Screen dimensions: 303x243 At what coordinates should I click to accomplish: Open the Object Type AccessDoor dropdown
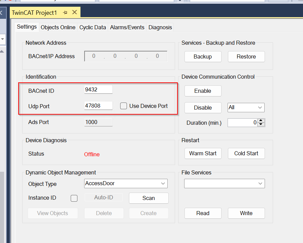126,184
